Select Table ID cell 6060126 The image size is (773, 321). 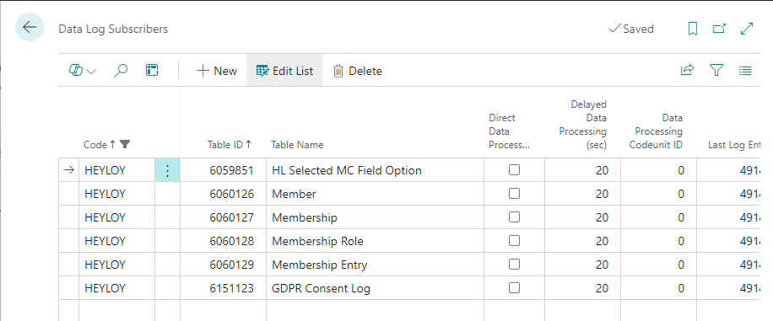click(224, 194)
